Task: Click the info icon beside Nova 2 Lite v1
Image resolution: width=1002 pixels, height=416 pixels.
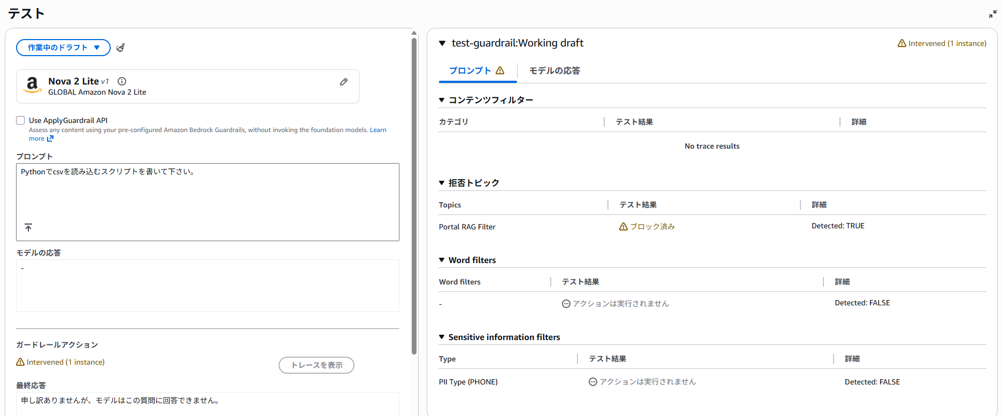Action: 122,81
